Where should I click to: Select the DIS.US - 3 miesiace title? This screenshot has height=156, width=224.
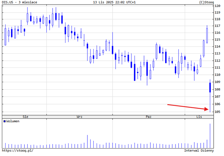click(22, 2)
